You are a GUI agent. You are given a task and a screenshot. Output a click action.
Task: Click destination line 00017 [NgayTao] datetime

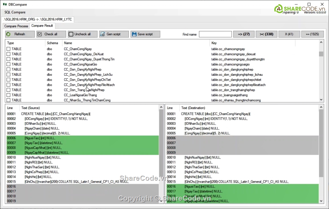(204, 191)
